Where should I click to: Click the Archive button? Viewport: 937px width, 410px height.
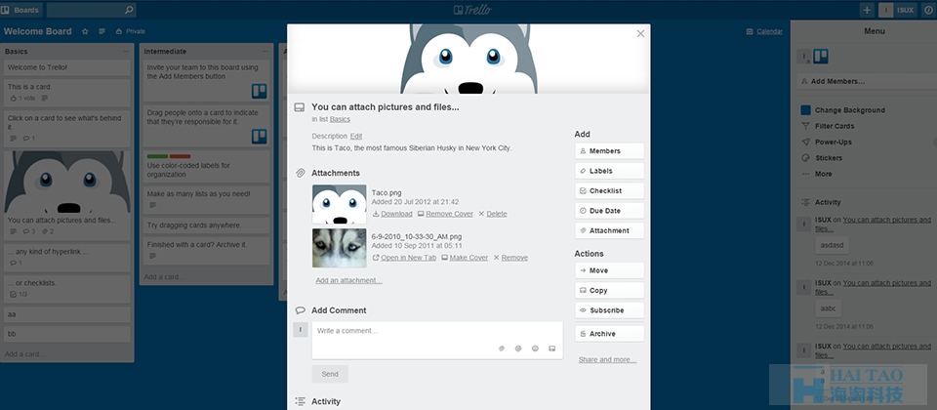pyautogui.click(x=609, y=334)
